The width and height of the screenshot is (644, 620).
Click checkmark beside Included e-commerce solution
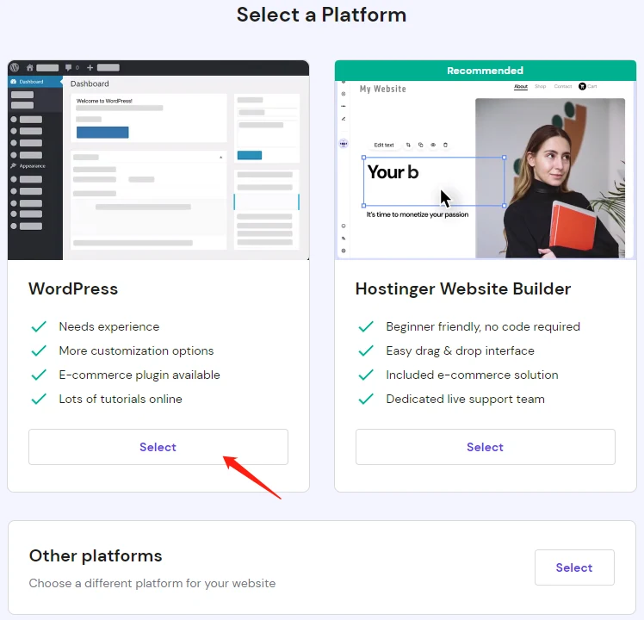point(366,375)
